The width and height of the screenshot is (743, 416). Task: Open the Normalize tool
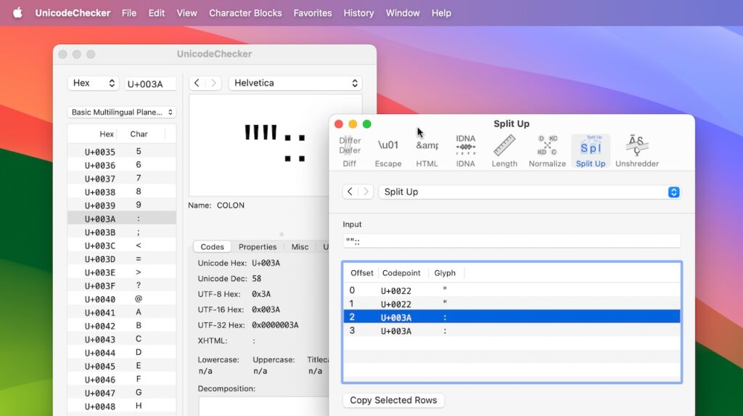547,151
